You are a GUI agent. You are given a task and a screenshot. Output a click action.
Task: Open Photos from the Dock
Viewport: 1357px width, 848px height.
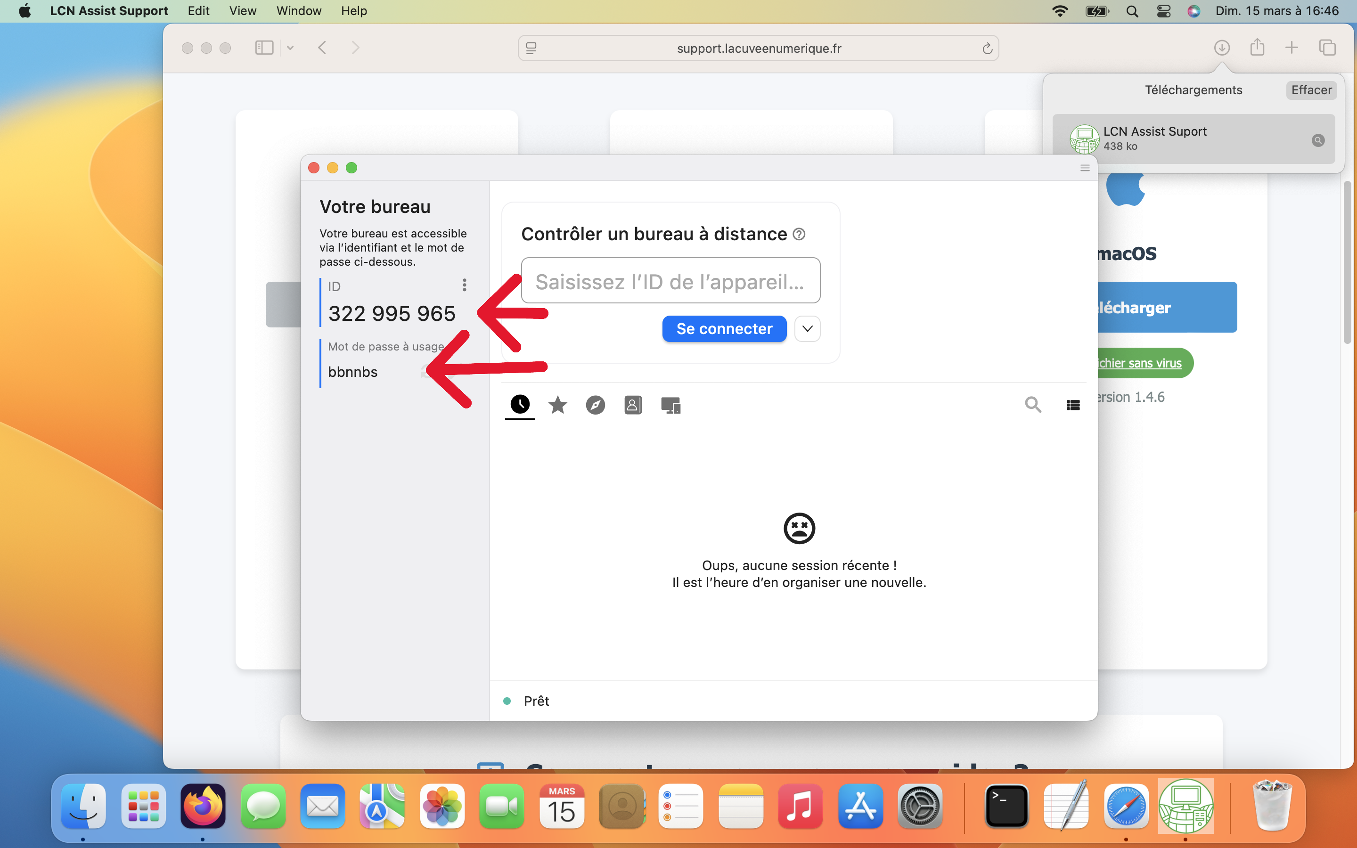442,807
